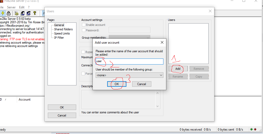
Task: Toggle the Password checkbox
Action: [x=84, y=30]
